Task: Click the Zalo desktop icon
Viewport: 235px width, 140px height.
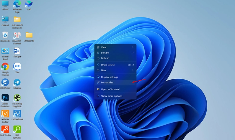Action: pyautogui.click(x=17, y=67)
